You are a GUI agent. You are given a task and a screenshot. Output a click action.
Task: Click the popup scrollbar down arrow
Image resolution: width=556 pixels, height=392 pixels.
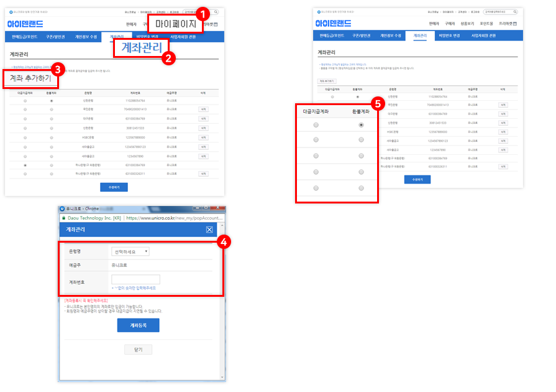(x=222, y=378)
